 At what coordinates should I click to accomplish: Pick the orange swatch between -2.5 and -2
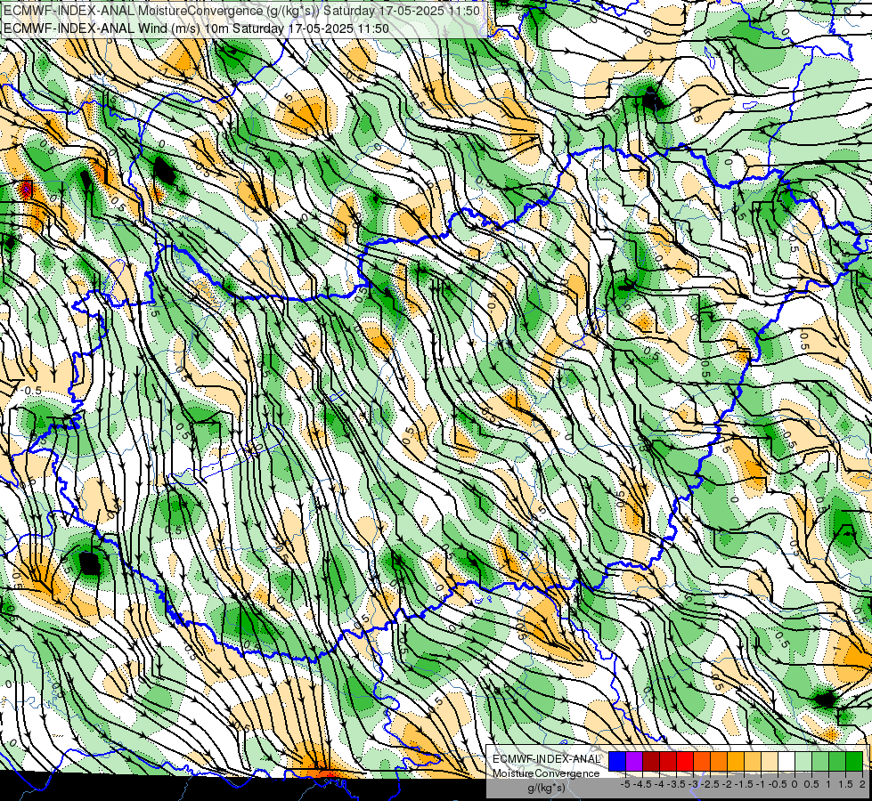pyautogui.click(x=719, y=762)
